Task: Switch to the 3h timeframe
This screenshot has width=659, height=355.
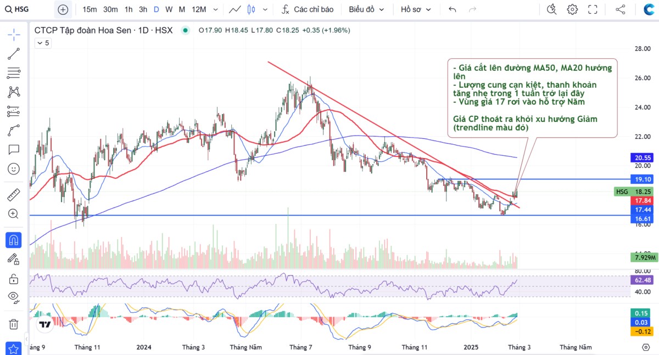Action: (143, 9)
